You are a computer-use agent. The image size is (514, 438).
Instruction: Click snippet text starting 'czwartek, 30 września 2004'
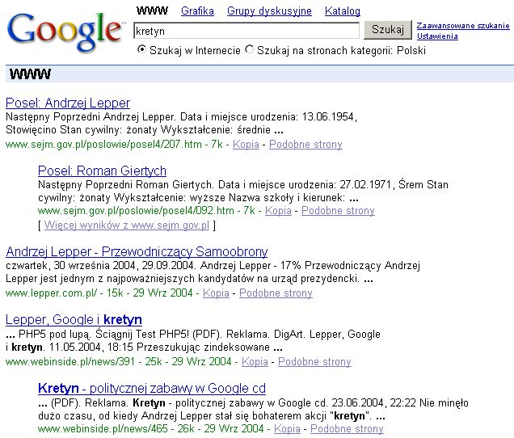point(213,272)
